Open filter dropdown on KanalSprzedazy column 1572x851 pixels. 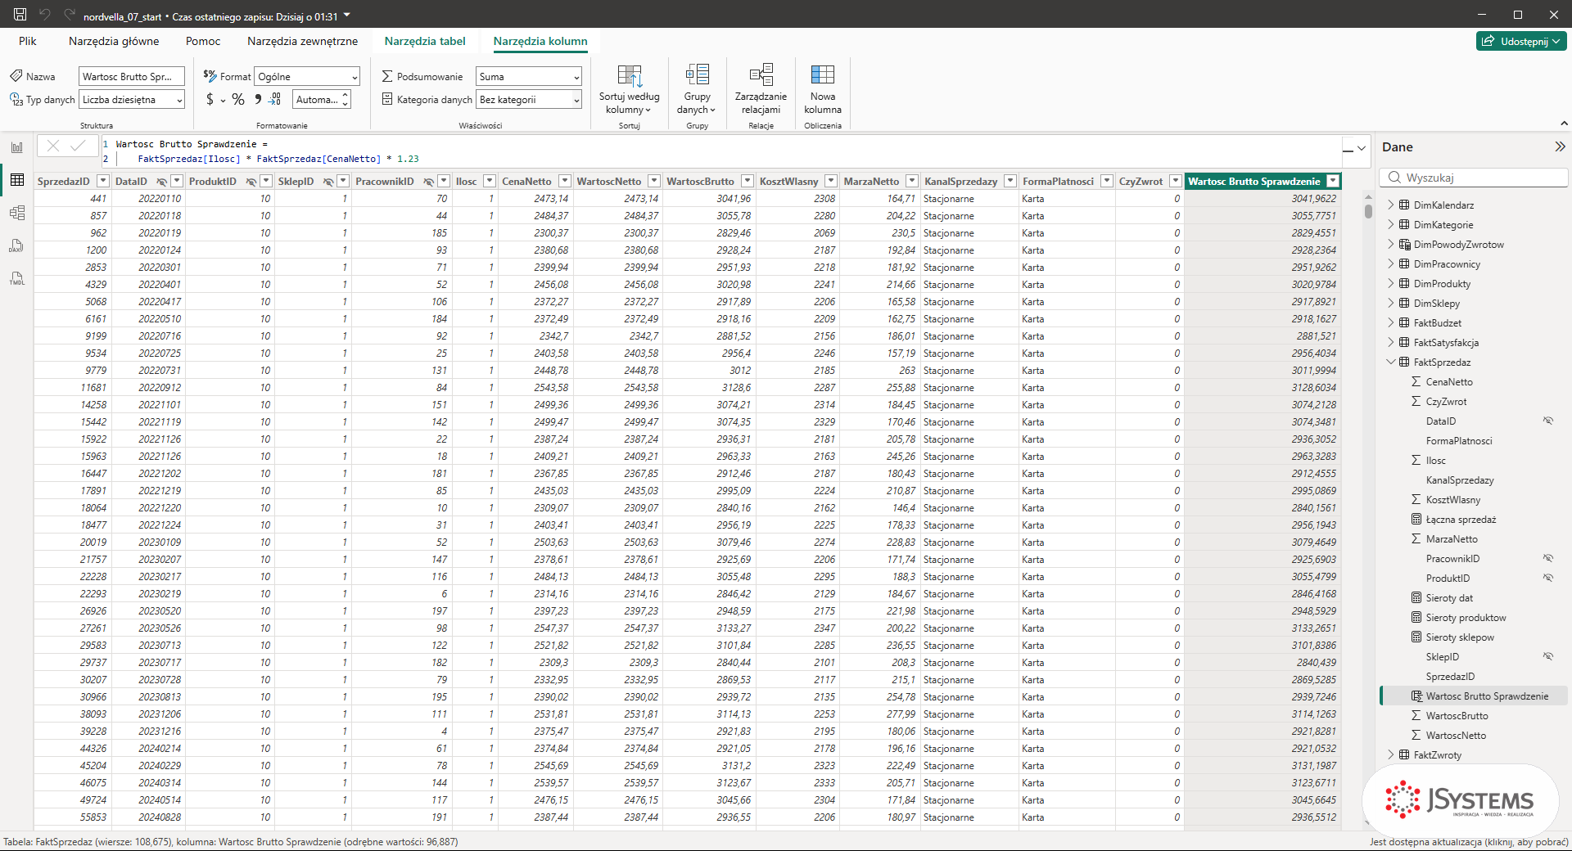click(x=1010, y=181)
